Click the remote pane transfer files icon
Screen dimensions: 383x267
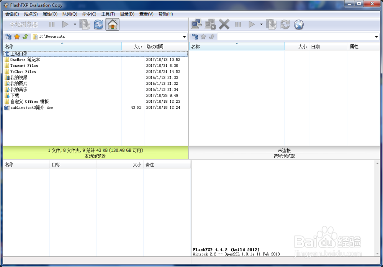271,24
